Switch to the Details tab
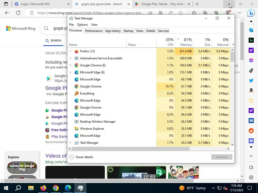 pos(151,31)
